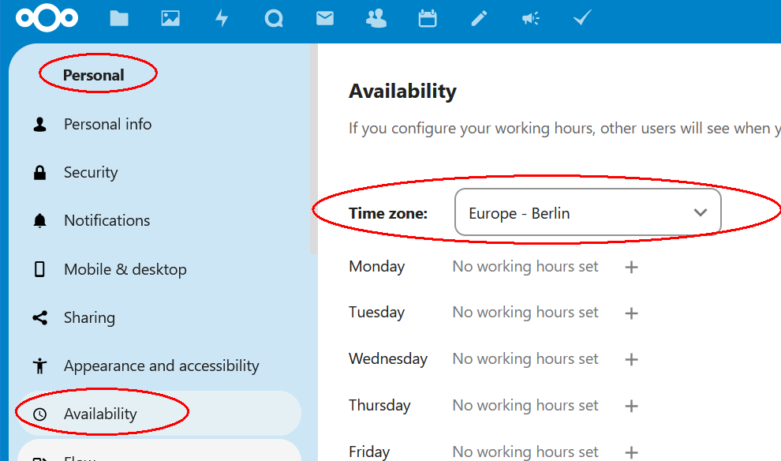The width and height of the screenshot is (781, 461).
Task: Expand the Time zone dropdown chevron
Action: click(701, 213)
